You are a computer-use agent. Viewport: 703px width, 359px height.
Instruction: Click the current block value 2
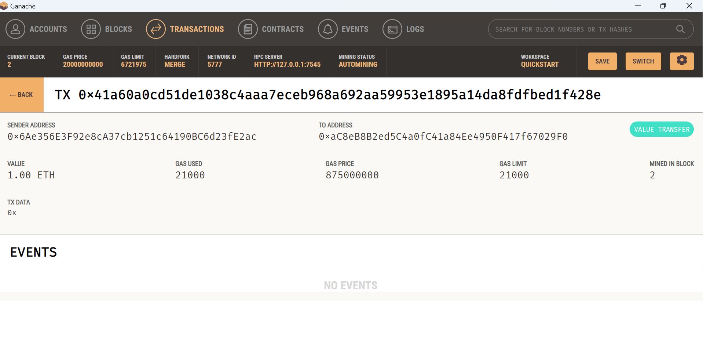point(9,65)
